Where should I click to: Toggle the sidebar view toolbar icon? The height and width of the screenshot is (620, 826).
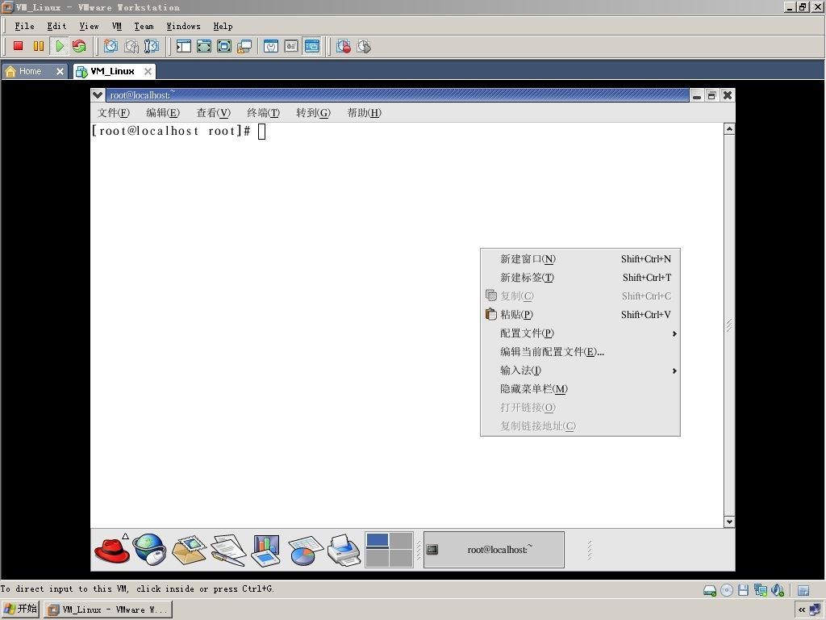(x=183, y=46)
